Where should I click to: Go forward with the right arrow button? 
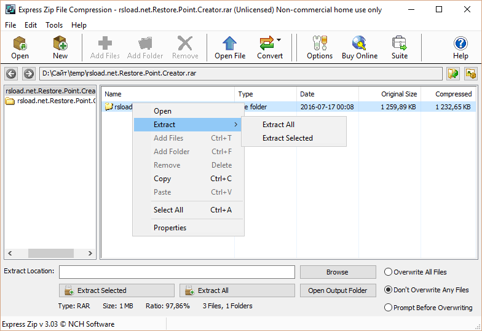(29, 74)
